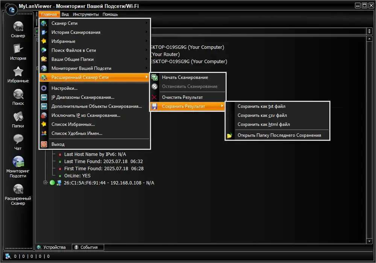Choose Выход to exit
The height and width of the screenshot is (263, 376).
click(95, 144)
